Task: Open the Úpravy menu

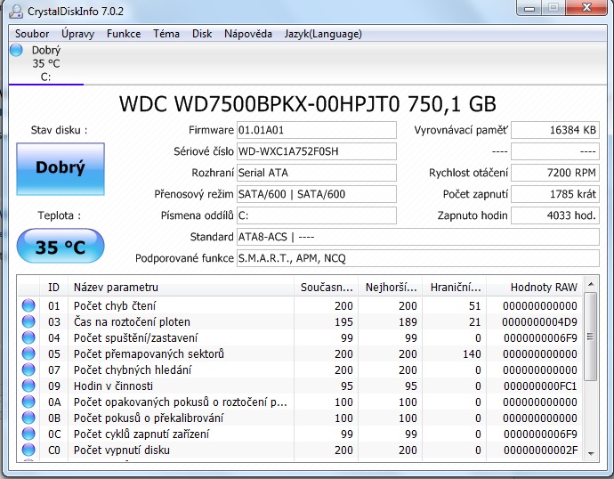Action: point(77,34)
